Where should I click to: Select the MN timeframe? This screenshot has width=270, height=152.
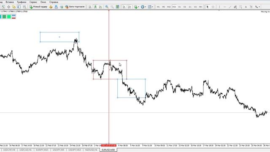tap(201, 7)
